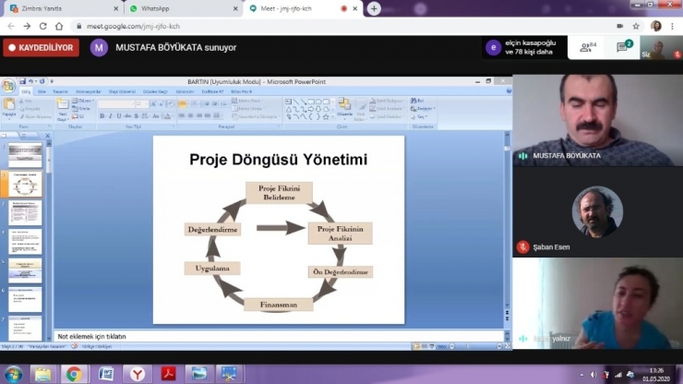This screenshot has width=683, height=384.
Task: Bookmark this page with the star icon
Action: point(636,26)
